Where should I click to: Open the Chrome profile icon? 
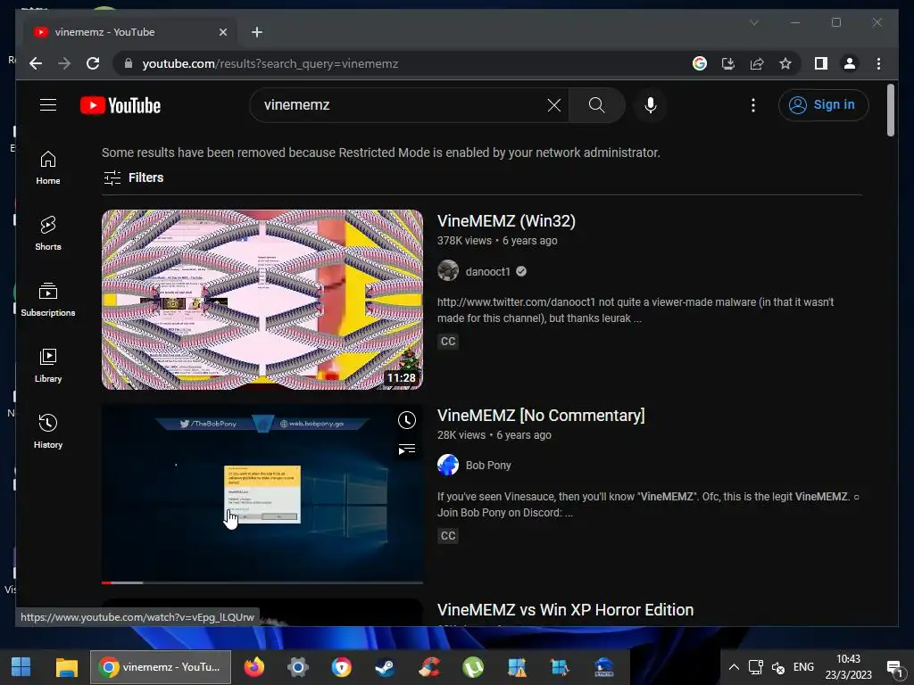click(850, 63)
